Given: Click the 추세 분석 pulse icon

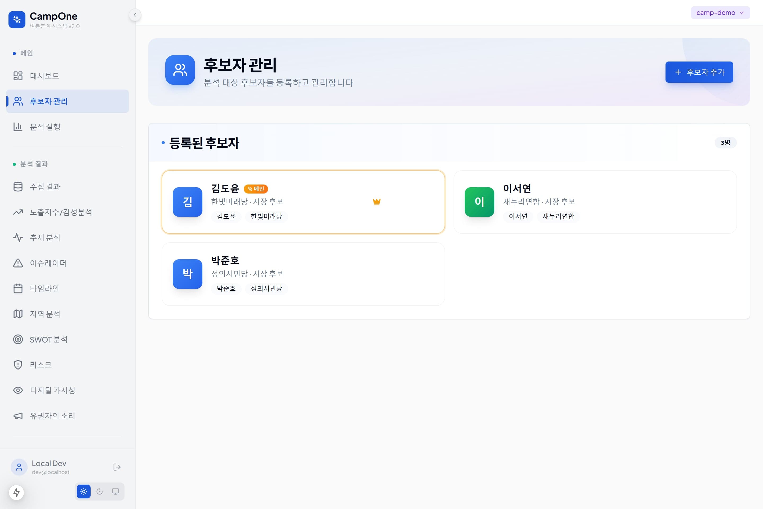Looking at the screenshot, I should tap(18, 238).
